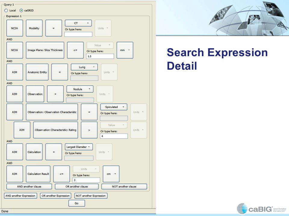289x216 pixels.
Task: Click the rating field showing 4
Action: (x=114, y=136)
